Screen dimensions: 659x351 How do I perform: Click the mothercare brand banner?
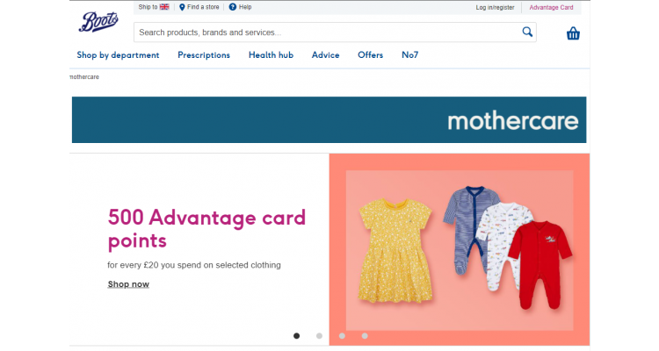click(329, 119)
